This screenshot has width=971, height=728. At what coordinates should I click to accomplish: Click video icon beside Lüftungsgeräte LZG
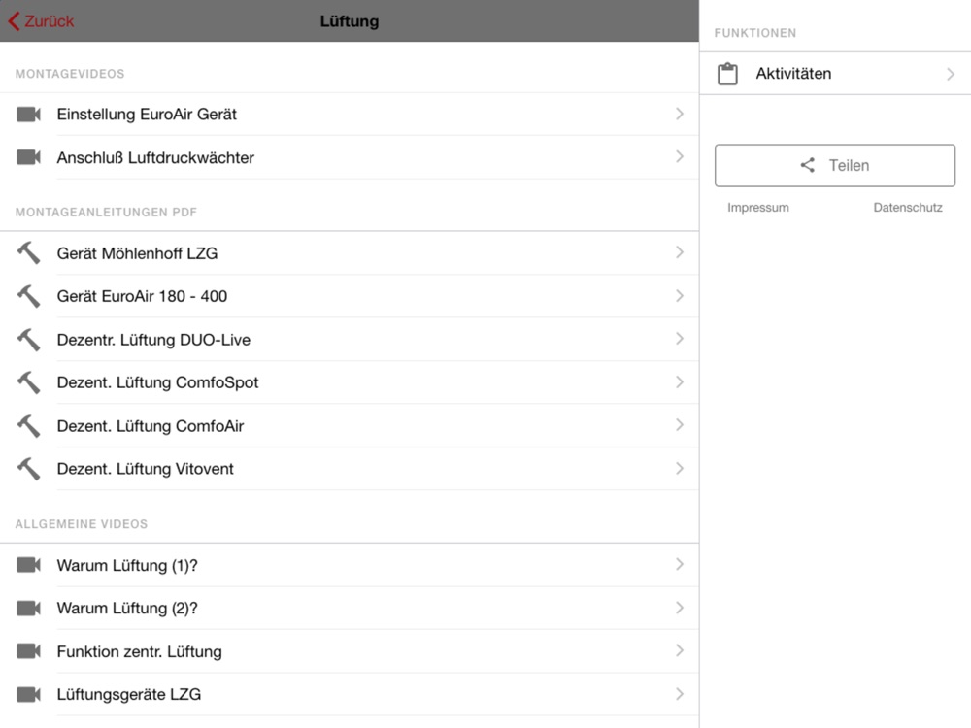tap(28, 694)
